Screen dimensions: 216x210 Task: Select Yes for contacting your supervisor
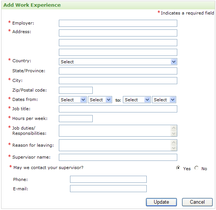tap(178, 168)
